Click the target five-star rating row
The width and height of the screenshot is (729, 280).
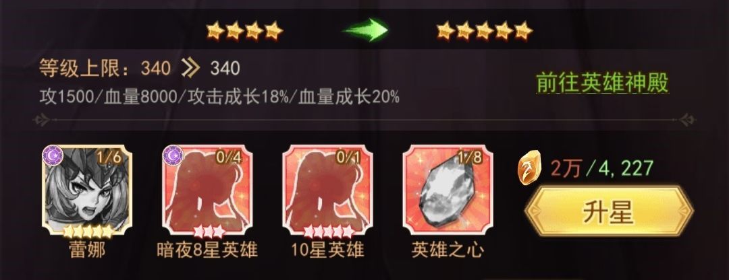(x=484, y=31)
